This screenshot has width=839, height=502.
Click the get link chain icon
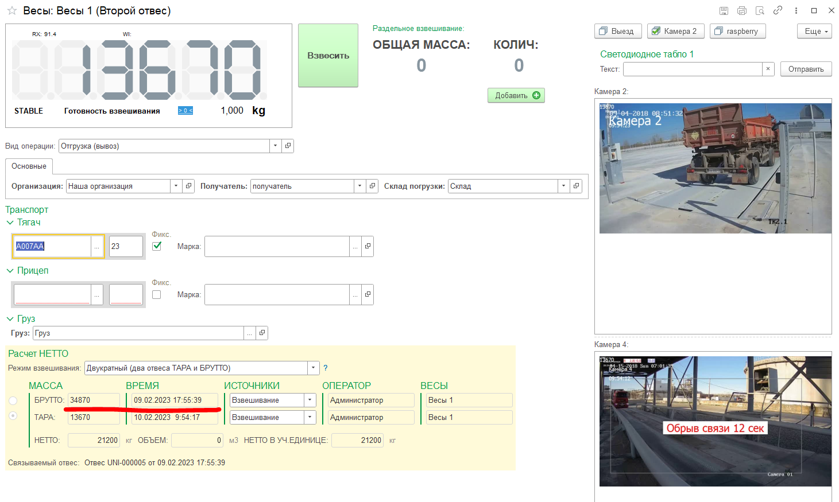[778, 10]
